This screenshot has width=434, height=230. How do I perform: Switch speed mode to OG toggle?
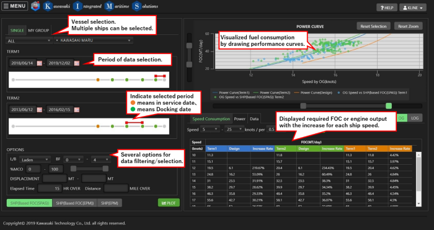(401, 118)
